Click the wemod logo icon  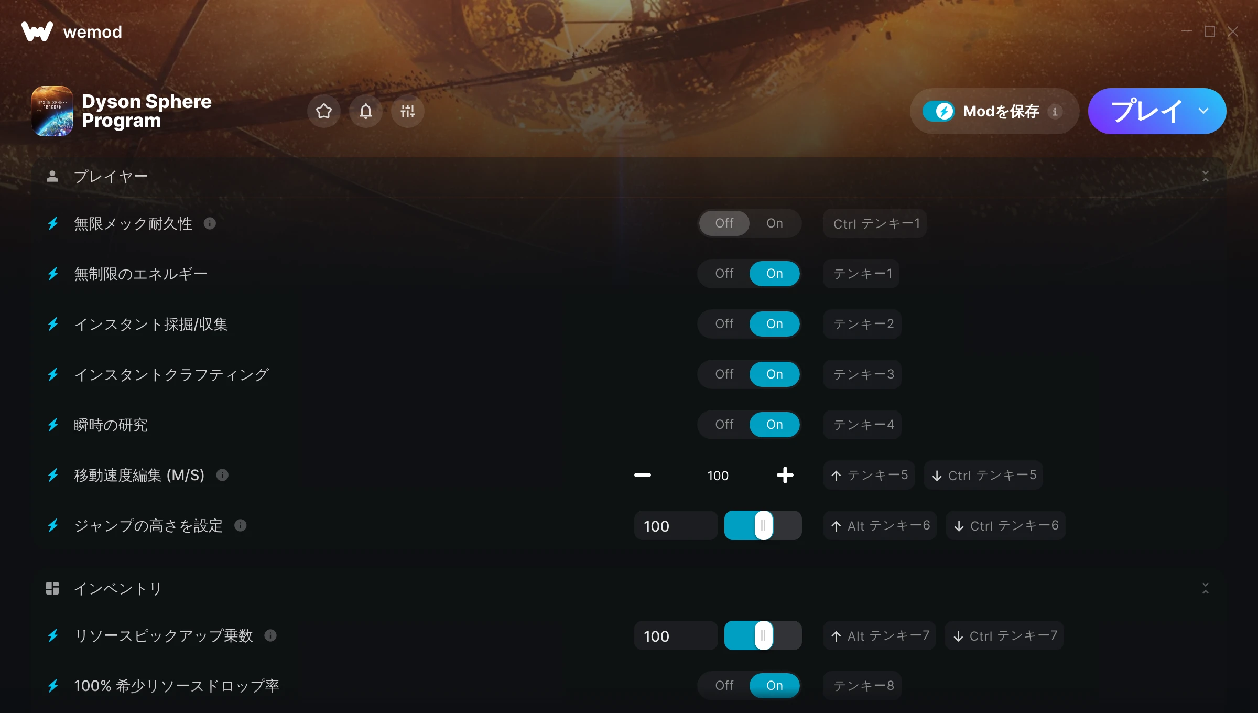click(37, 31)
